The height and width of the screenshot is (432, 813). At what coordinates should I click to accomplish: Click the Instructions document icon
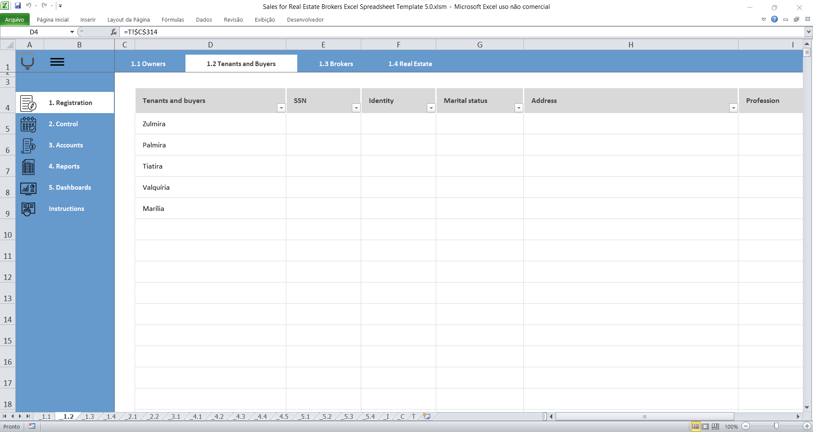click(28, 209)
